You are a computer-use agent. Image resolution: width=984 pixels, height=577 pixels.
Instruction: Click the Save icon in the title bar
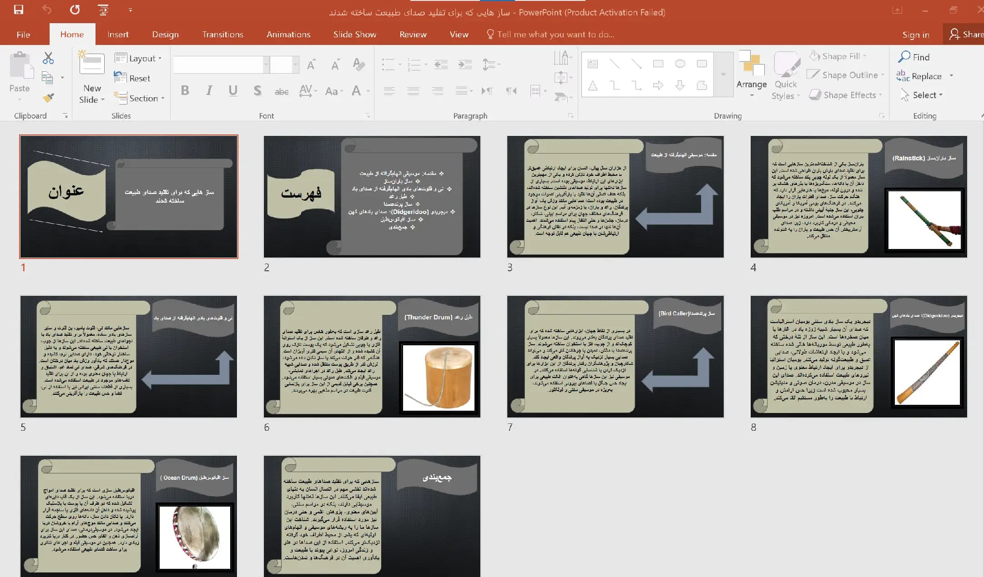tap(19, 10)
